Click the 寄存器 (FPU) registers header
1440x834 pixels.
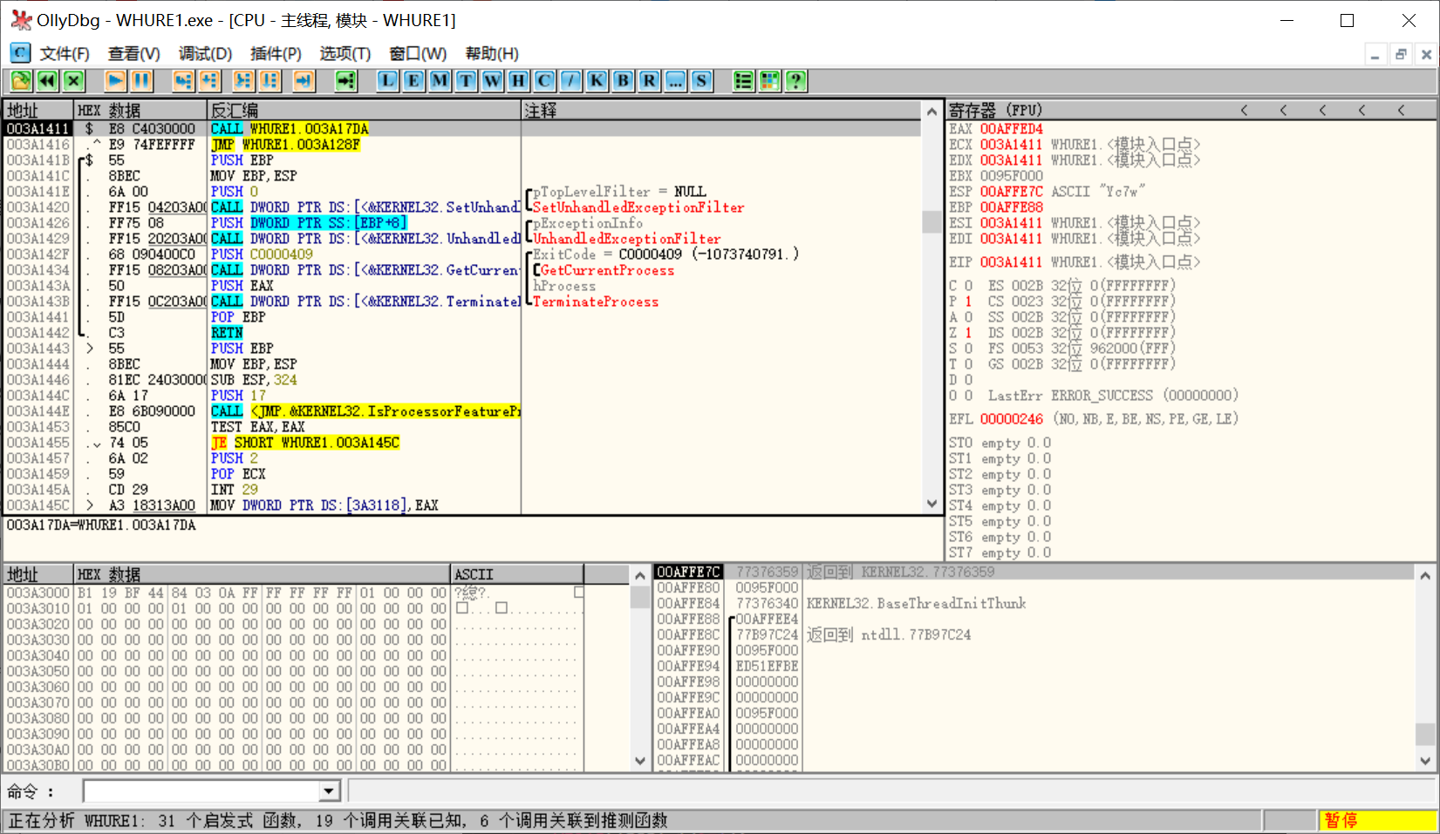pos(994,111)
